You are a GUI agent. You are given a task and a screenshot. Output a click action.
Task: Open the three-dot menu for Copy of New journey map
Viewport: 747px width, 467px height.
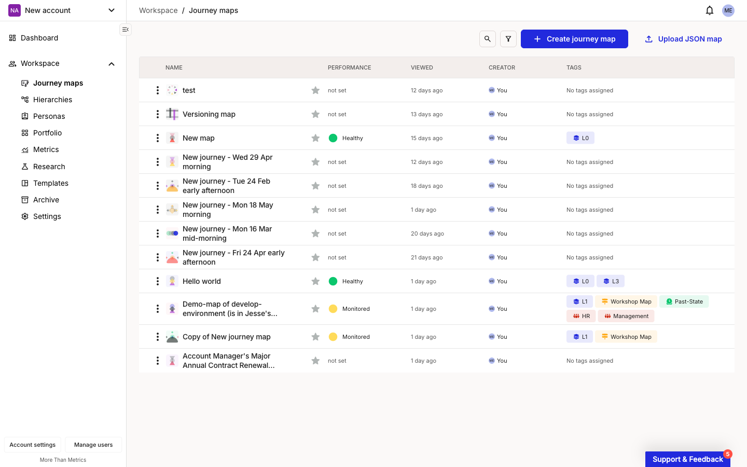(x=158, y=337)
